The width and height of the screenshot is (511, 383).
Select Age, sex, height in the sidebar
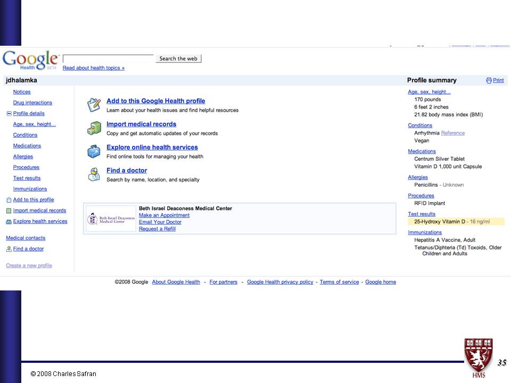pyautogui.click(x=34, y=124)
